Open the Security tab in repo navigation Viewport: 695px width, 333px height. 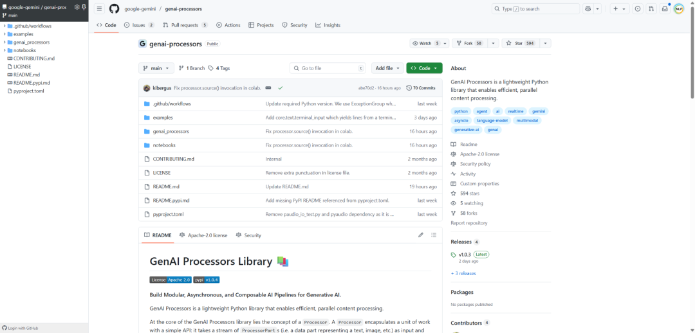pyautogui.click(x=295, y=25)
